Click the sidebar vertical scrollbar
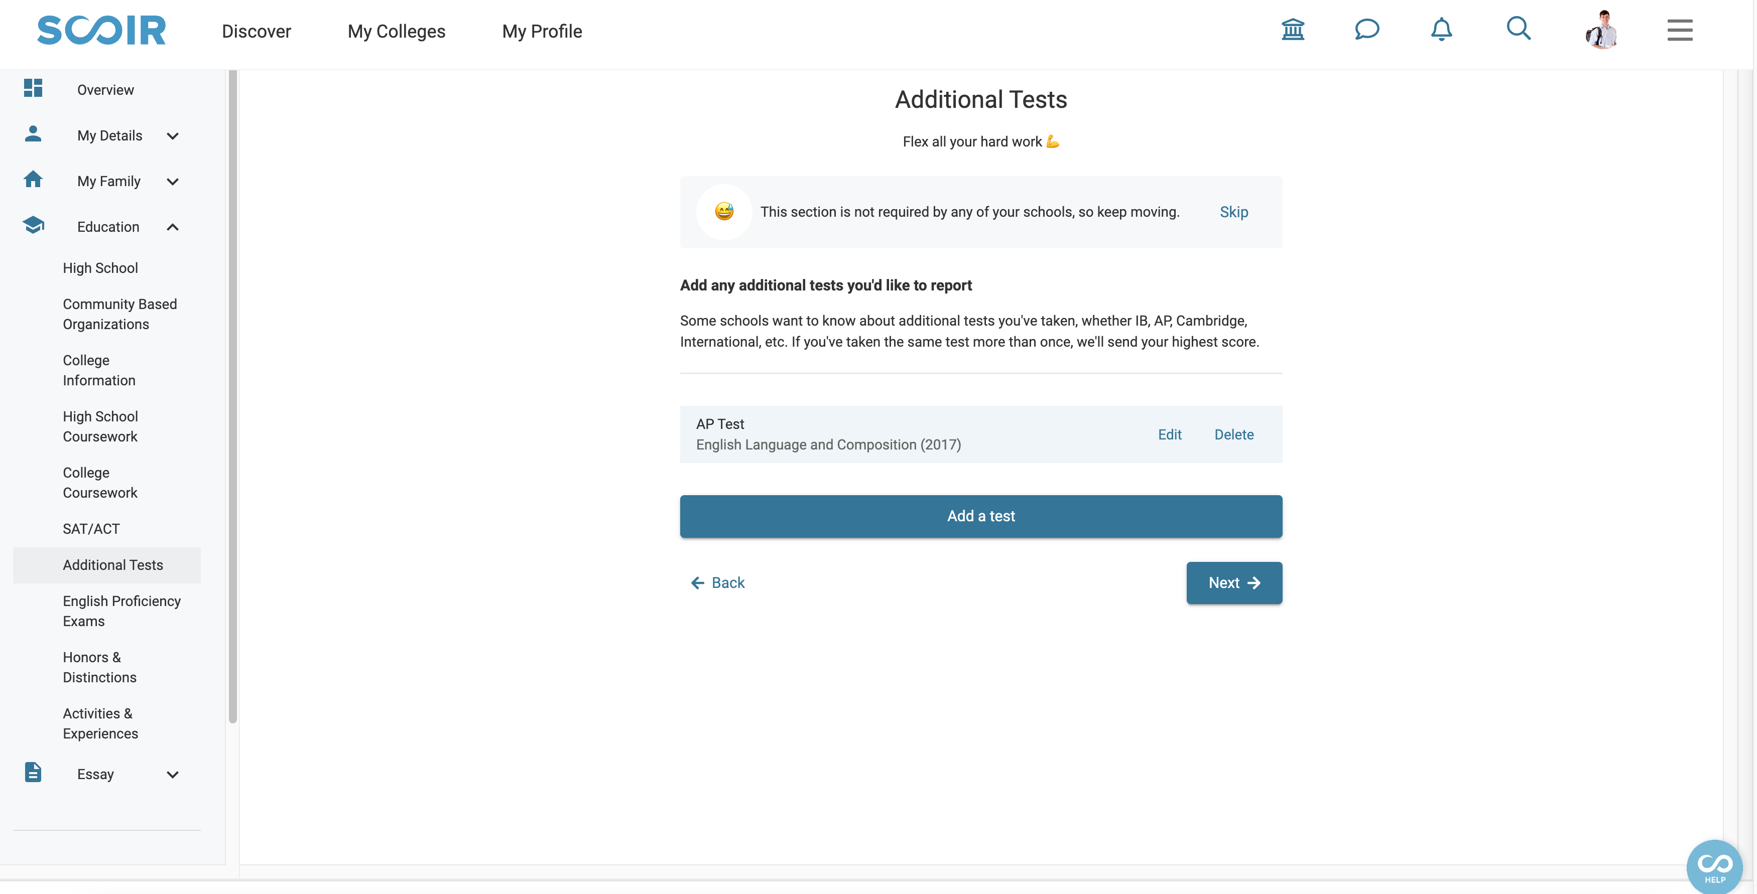 click(x=232, y=396)
